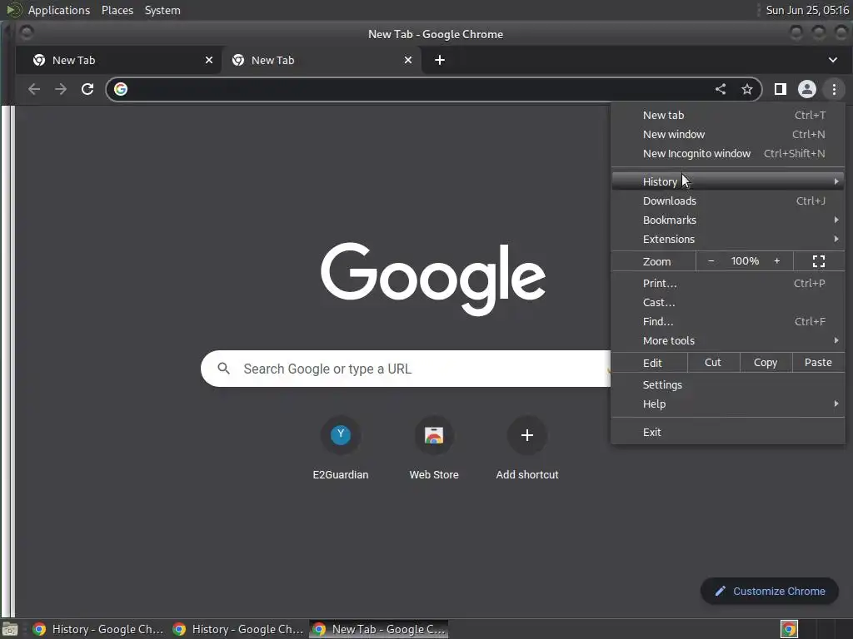Enter fullscreen via the fullscreen icon
The image size is (853, 639).
coord(819,261)
